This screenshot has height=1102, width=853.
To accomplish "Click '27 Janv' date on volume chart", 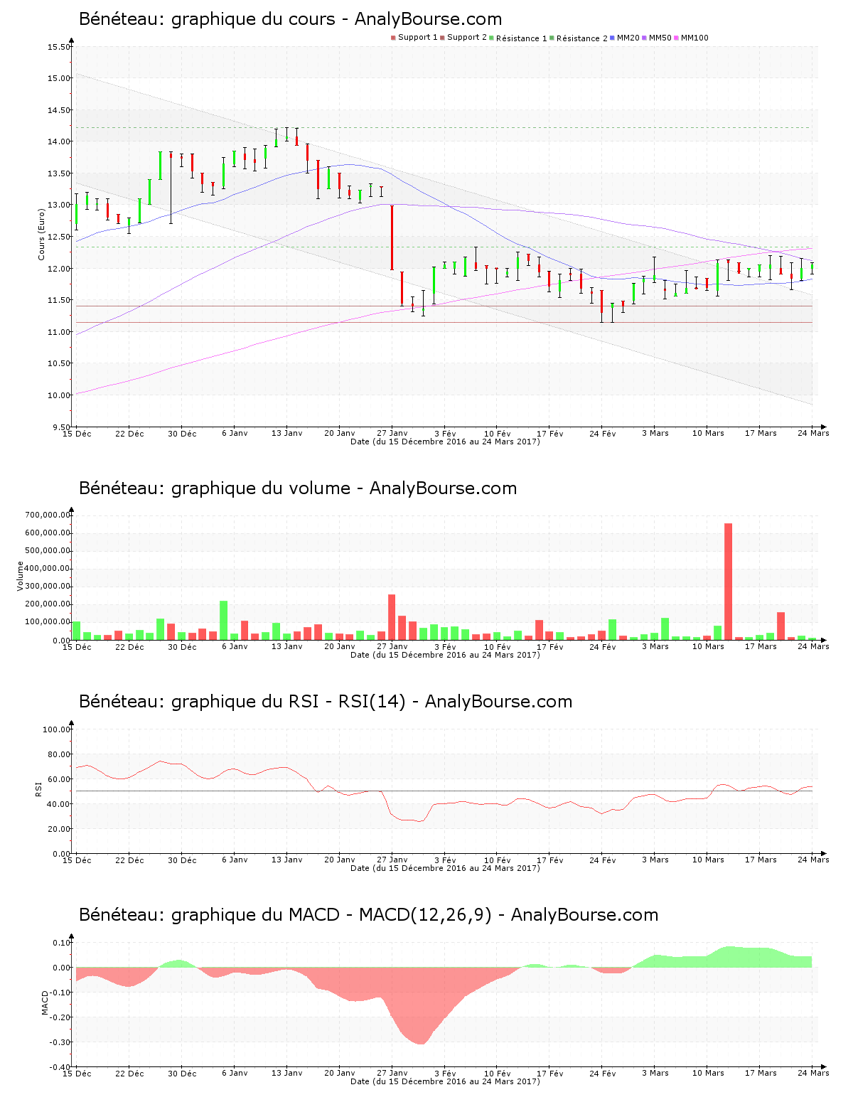I will (x=392, y=646).
